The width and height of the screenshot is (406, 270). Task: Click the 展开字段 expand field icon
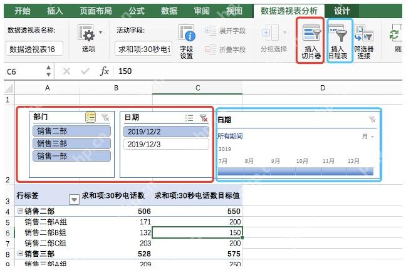(211, 31)
